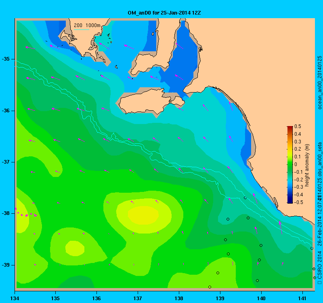Click the yellow high-anomaly eddy centre near 137°E
The width and height of the screenshot is (323, 303).
(x=143, y=215)
